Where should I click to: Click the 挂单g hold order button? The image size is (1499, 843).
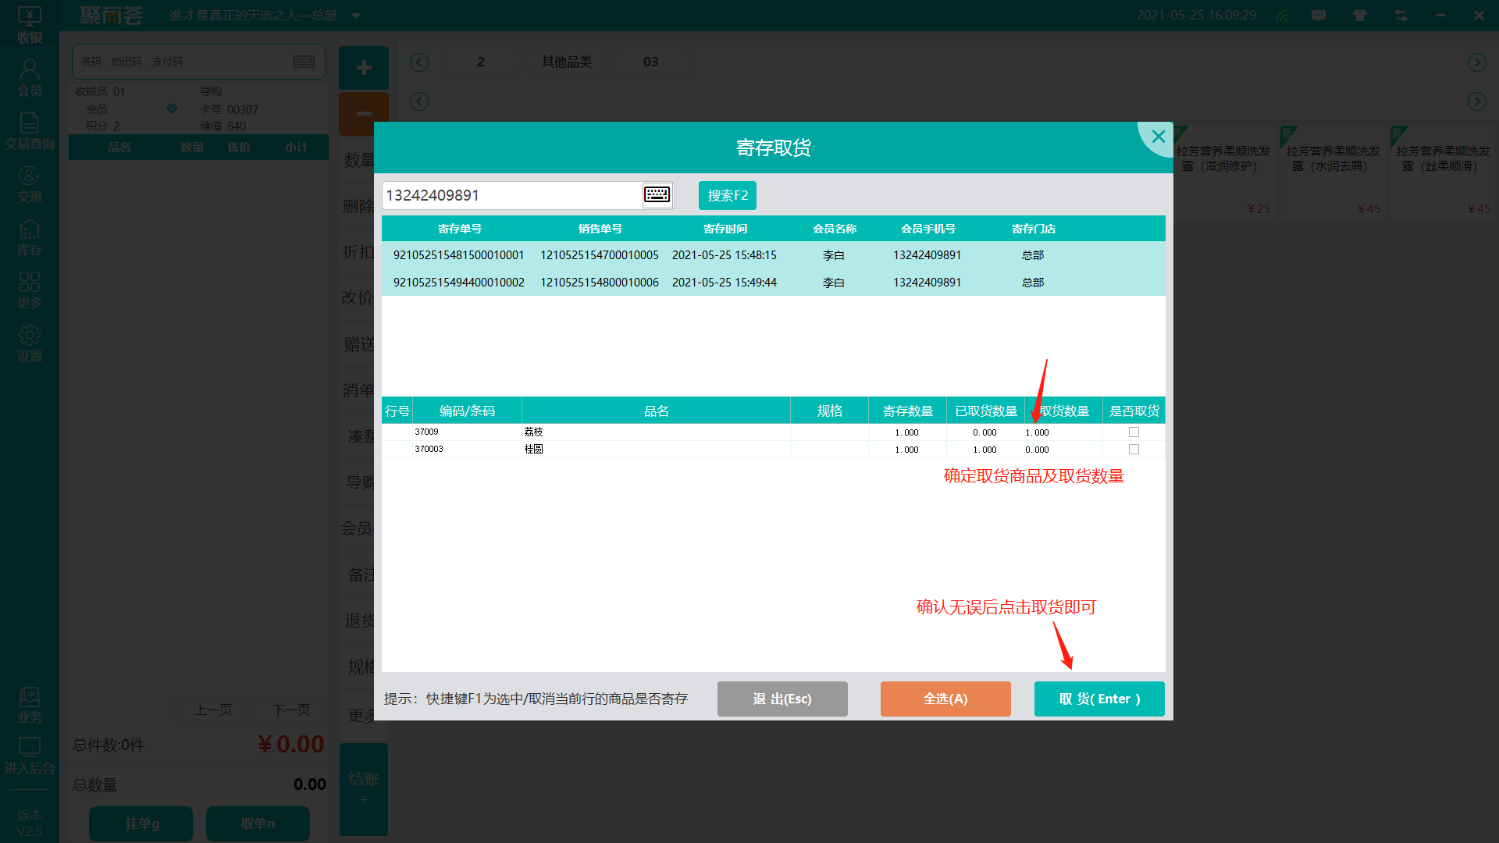pos(141,823)
